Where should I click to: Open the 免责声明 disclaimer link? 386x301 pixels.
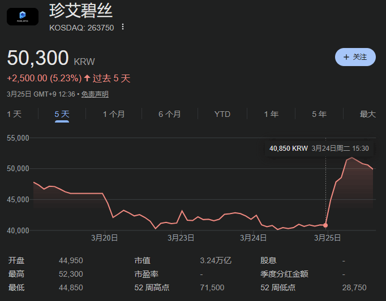click(x=95, y=94)
